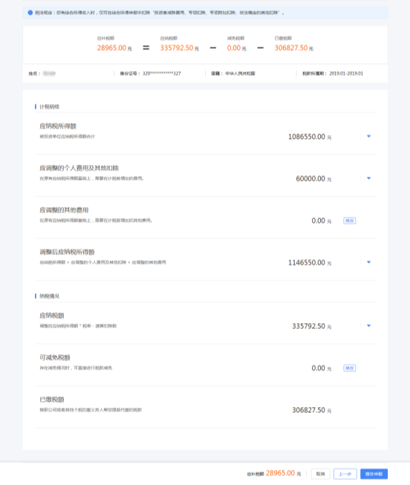Click the 60000.00 deduction amount
The height and width of the screenshot is (485, 410).
pyautogui.click(x=310, y=179)
